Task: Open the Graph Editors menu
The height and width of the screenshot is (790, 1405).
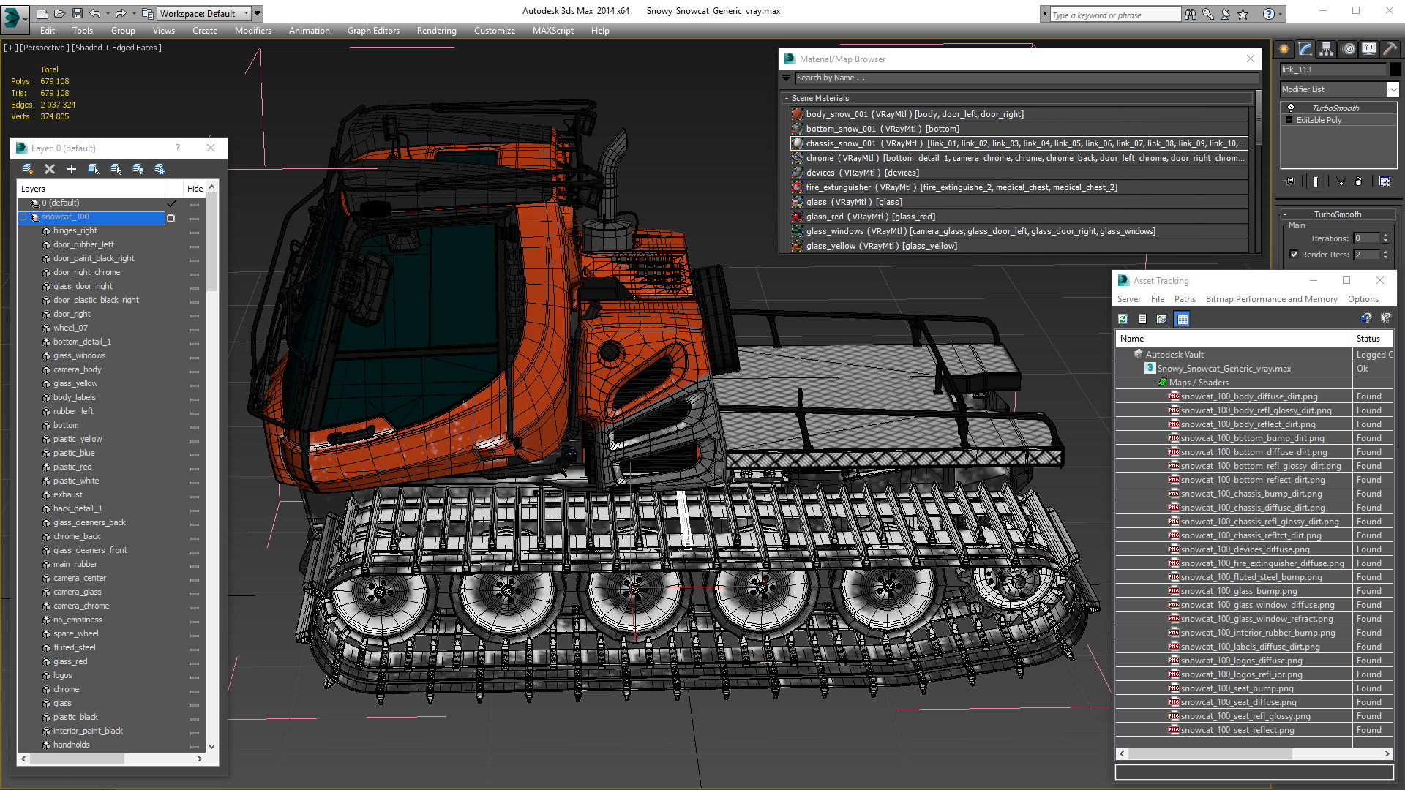Action: point(373,31)
